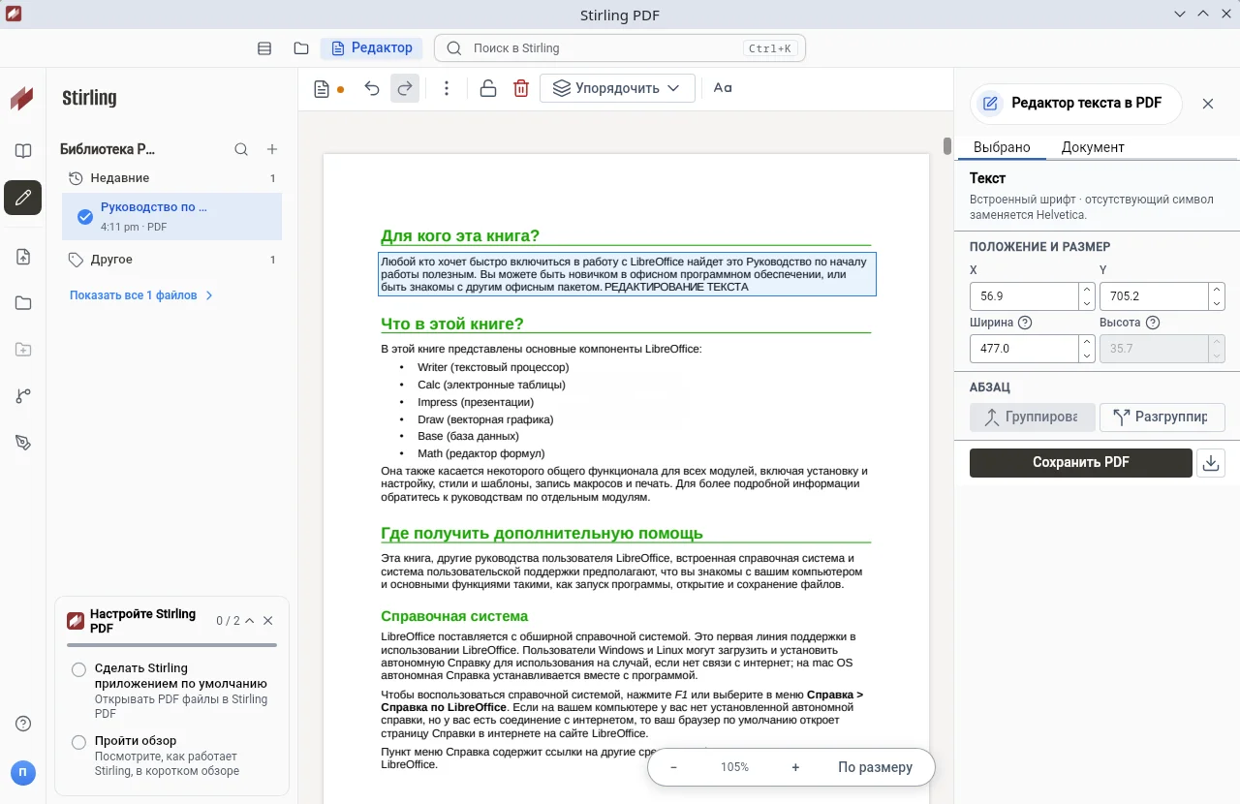Add a file with the library plus icon
The height and width of the screenshot is (804, 1240).
272,149
